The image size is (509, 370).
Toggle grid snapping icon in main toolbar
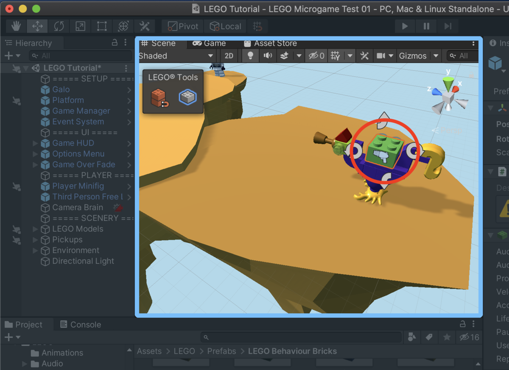tap(257, 26)
